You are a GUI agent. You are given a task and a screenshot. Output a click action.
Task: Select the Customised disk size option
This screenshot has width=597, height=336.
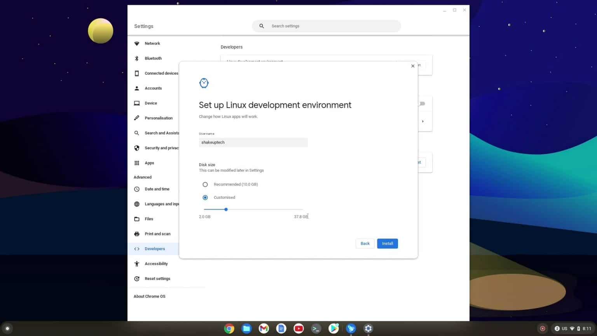(205, 198)
